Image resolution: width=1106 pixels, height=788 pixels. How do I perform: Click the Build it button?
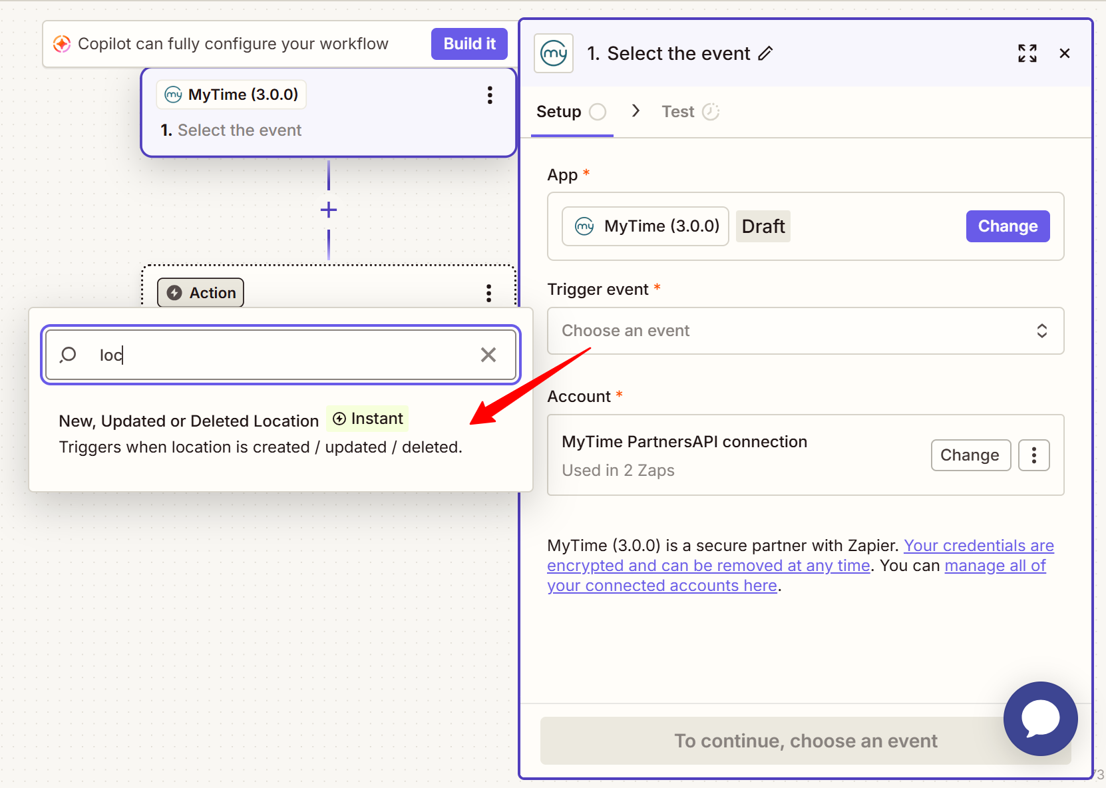(x=469, y=44)
